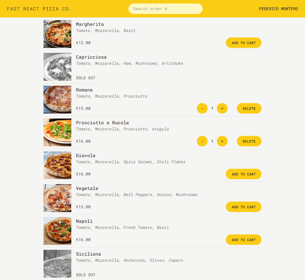Delete Romana from the cart
The image size is (305, 280).
(x=249, y=108)
